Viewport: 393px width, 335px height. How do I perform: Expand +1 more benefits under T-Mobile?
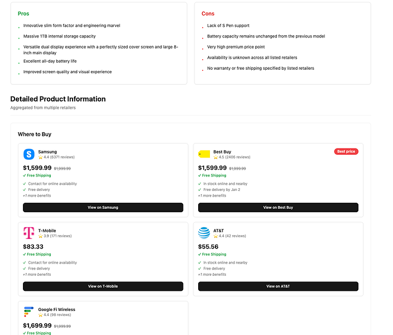click(x=37, y=275)
